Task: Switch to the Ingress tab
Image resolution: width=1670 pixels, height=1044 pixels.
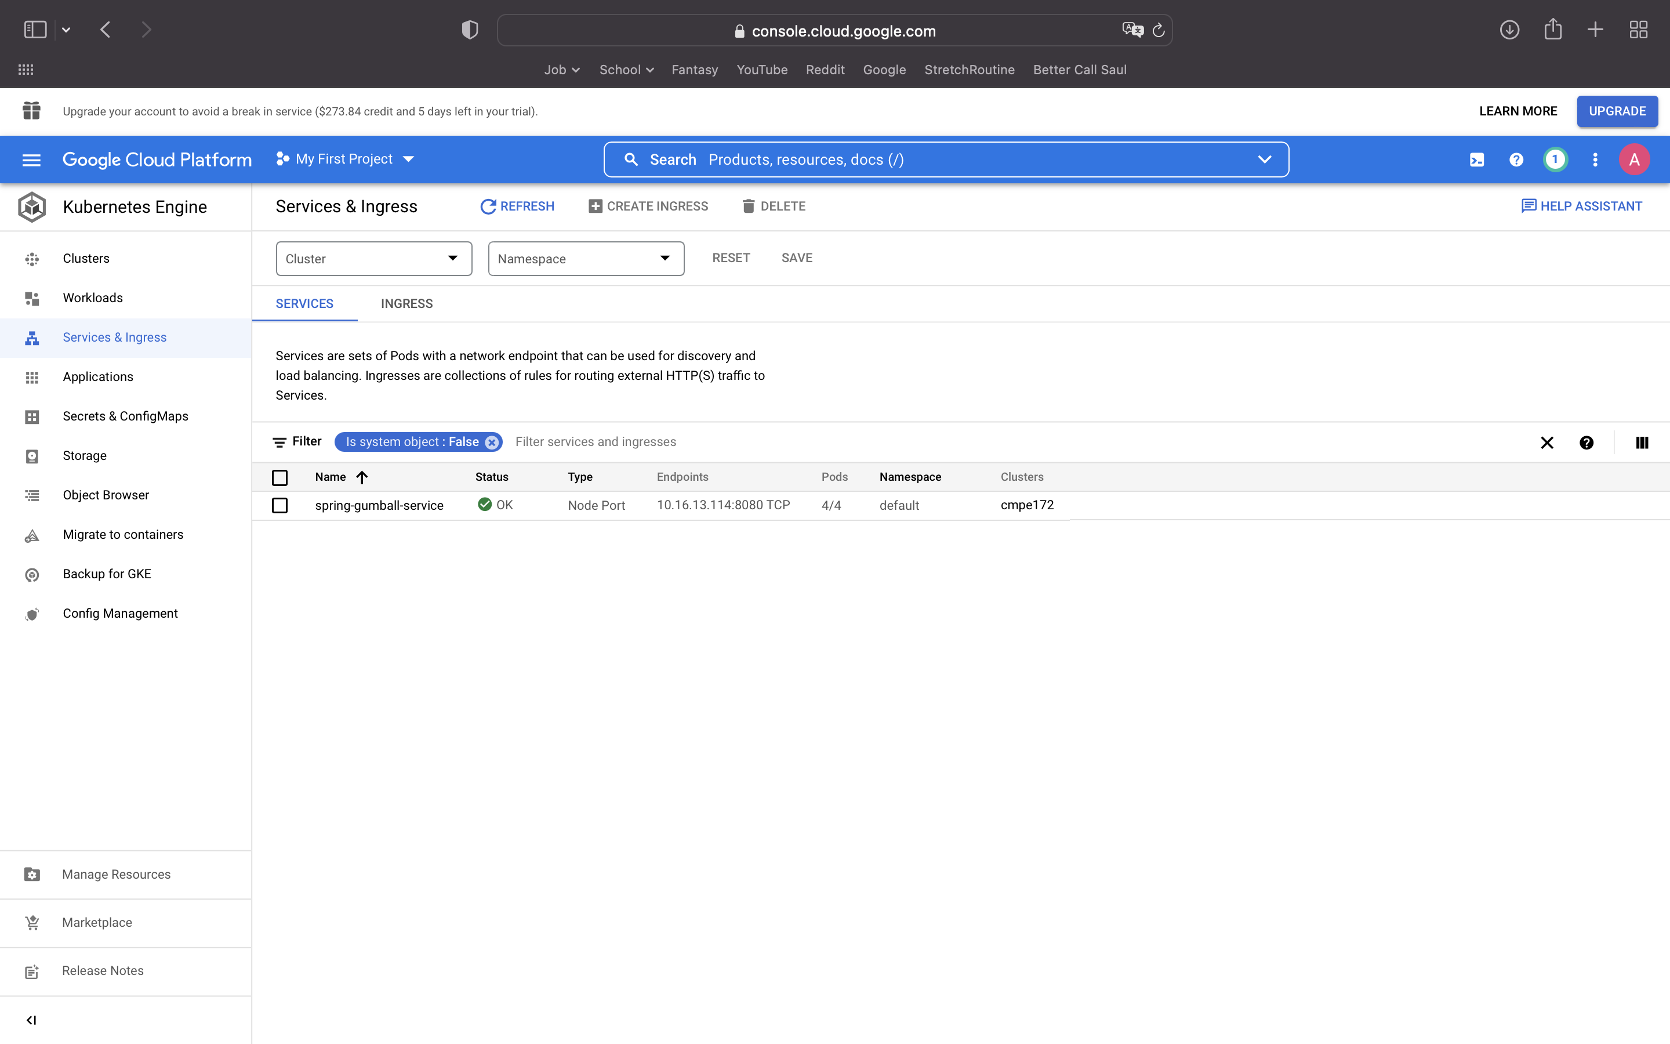Action: click(x=406, y=304)
